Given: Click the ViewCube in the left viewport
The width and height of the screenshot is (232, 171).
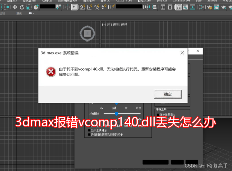Looking at the screenshot, I should pos(87,34).
